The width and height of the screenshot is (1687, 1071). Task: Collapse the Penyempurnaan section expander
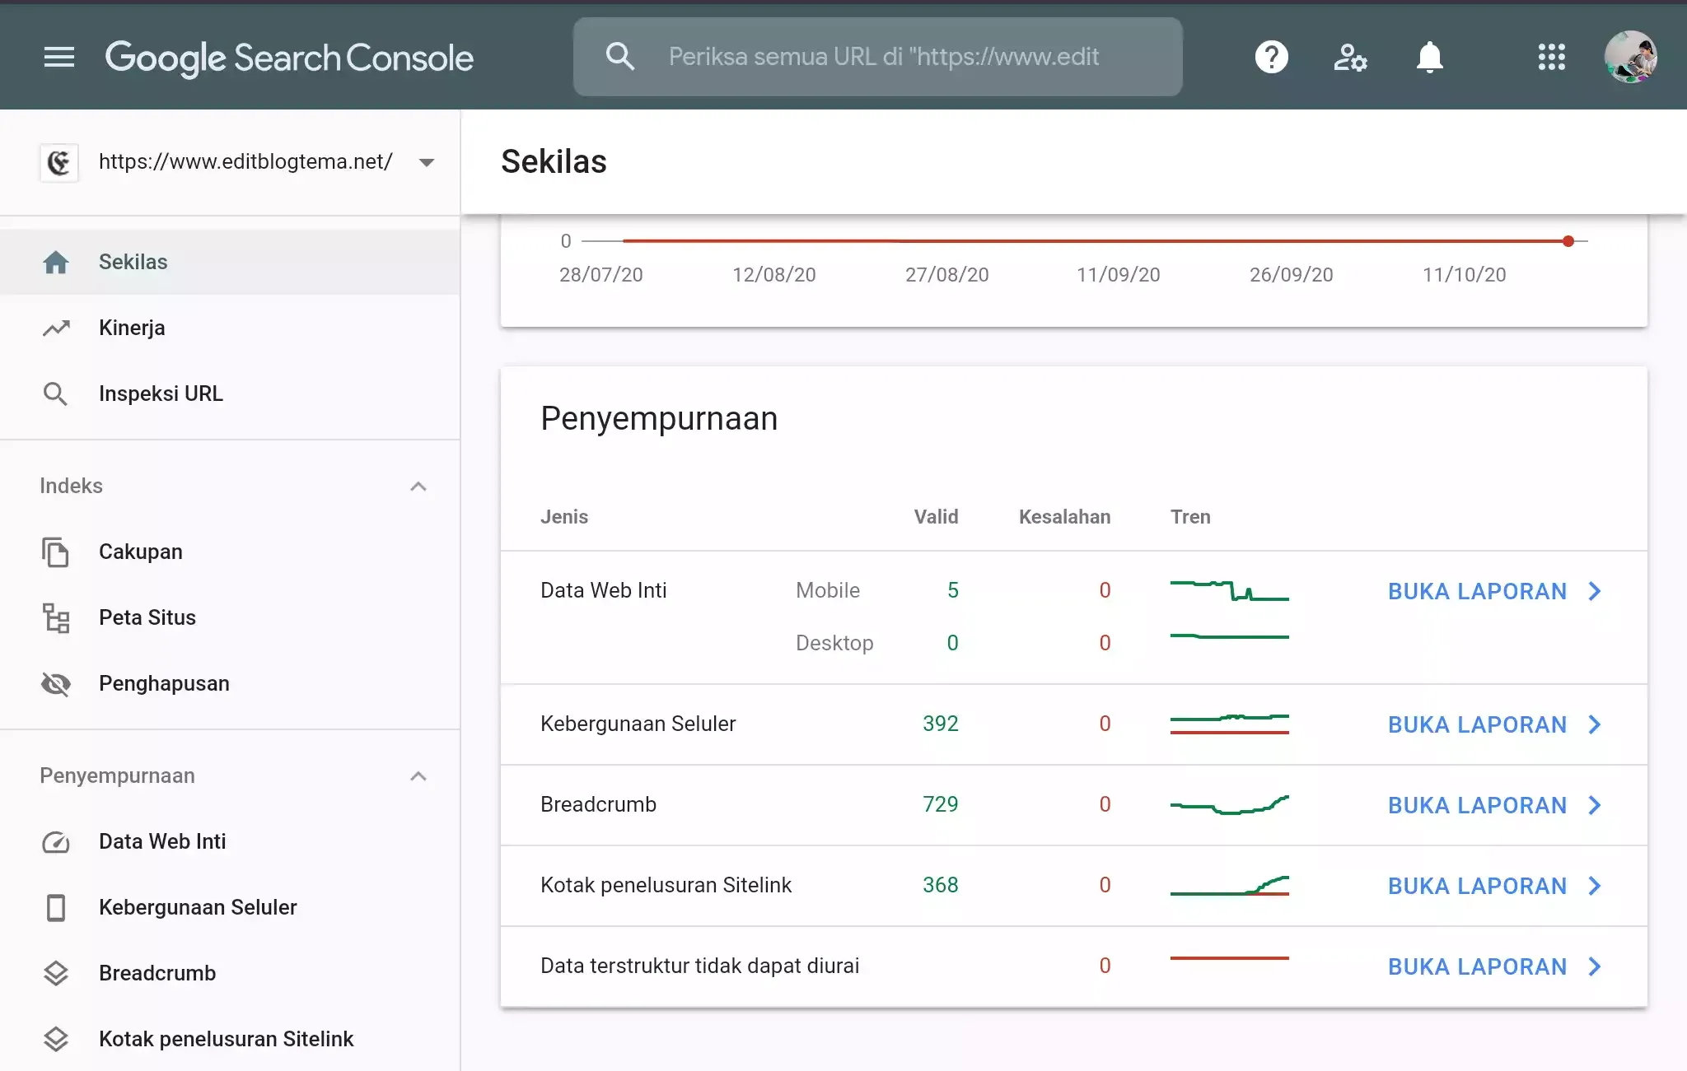[419, 776]
